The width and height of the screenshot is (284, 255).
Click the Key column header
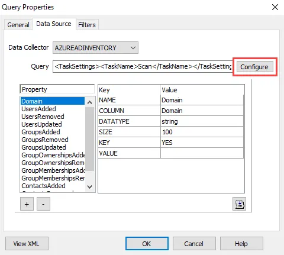(x=130, y=90)
